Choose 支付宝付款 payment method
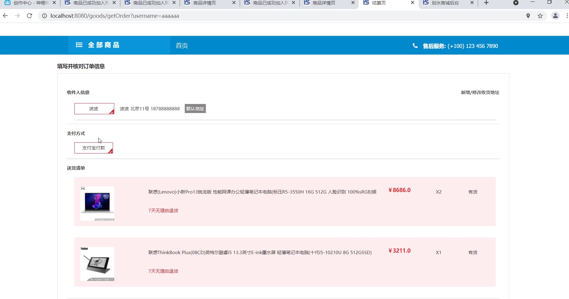This screenshot has width=569, height=299. (x=93, y=148)
